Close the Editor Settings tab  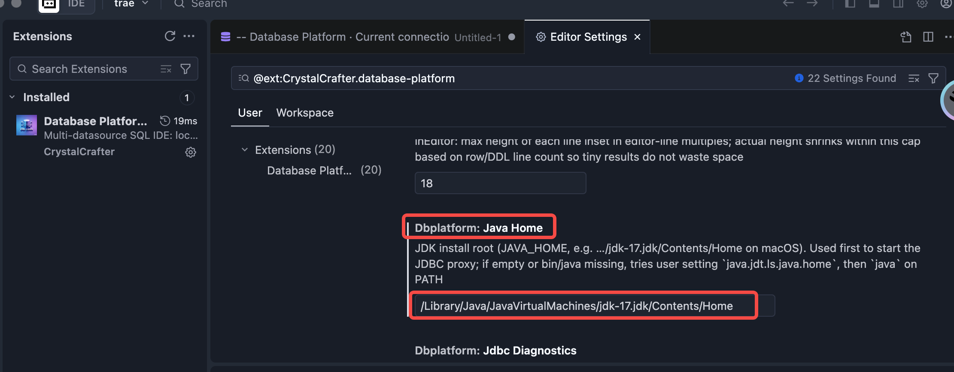coord(638,37)
